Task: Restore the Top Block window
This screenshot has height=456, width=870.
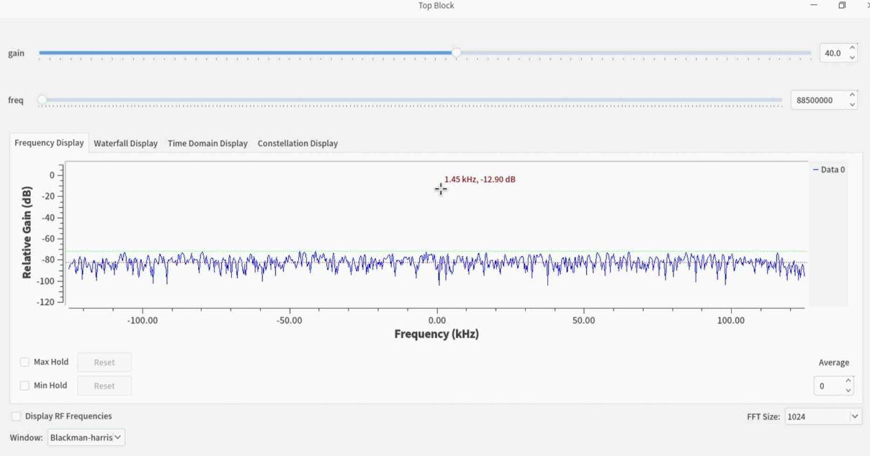Action: tap(842, 6)
